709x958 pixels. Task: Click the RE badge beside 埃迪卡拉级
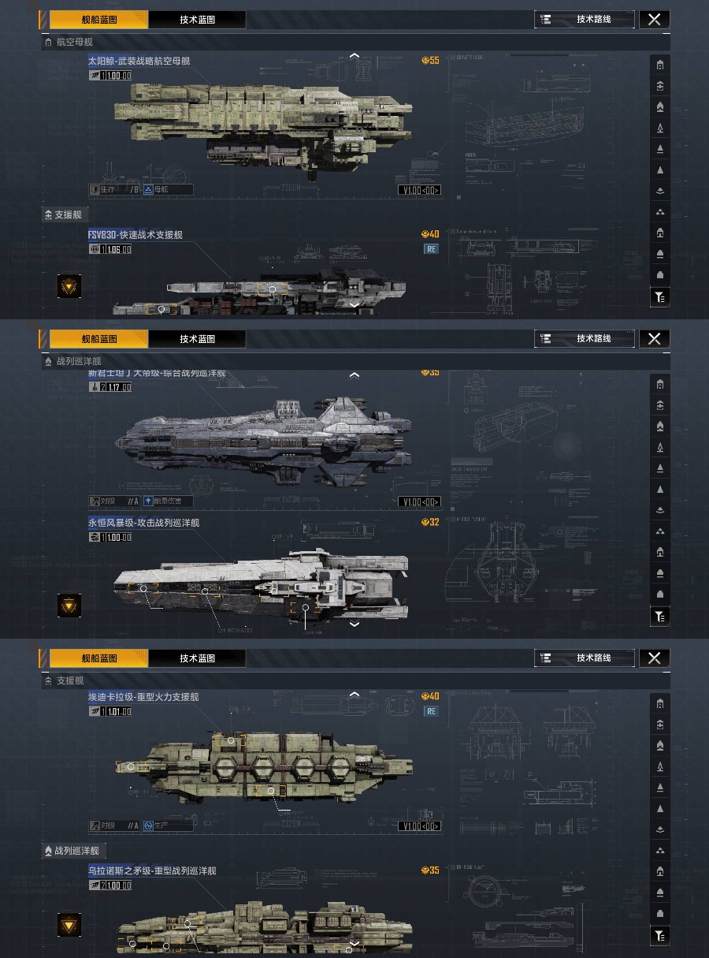click(431, 711)
